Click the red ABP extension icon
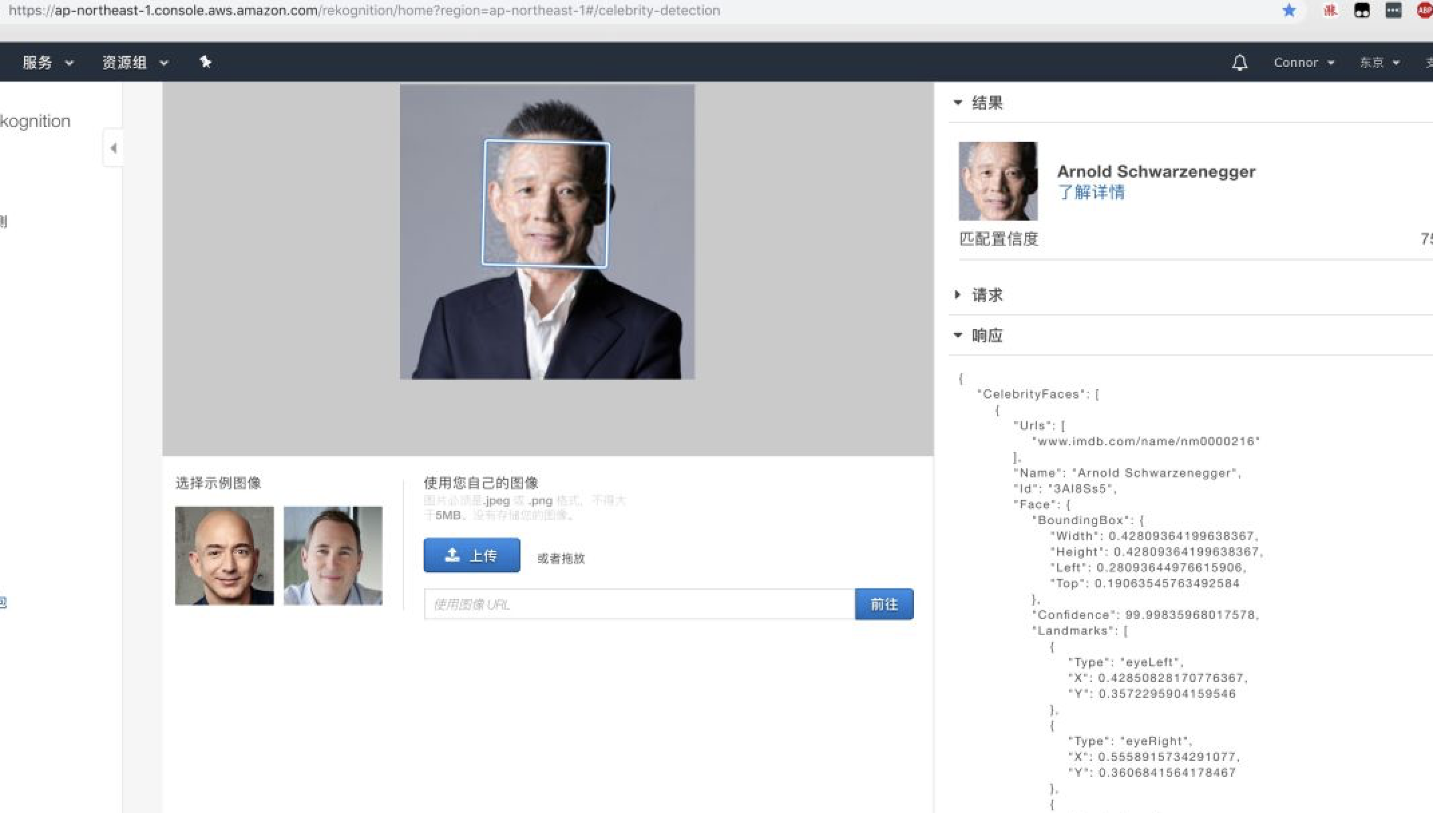 1424,11
